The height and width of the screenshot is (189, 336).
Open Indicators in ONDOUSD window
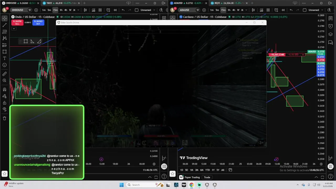click(x=93, y=10)
